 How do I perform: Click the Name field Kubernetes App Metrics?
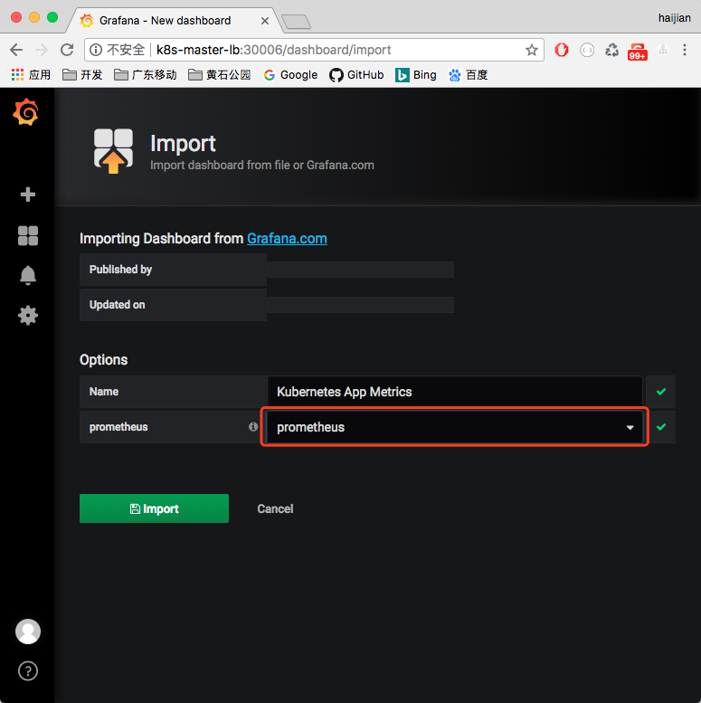(454, 392)
